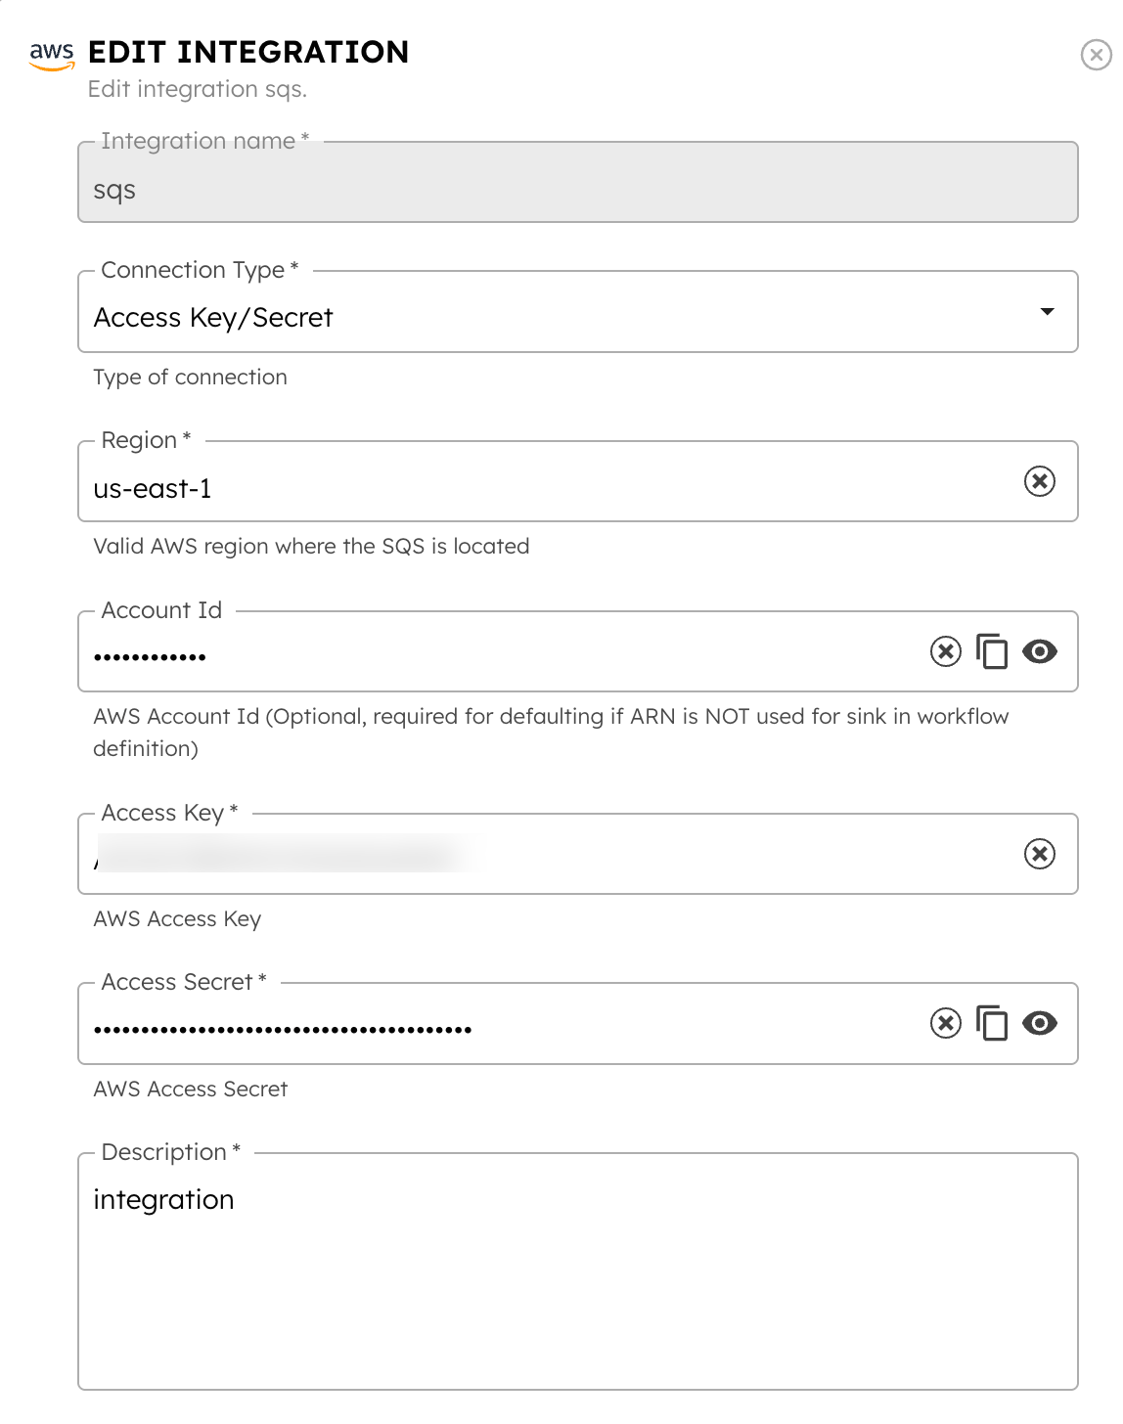Image resolution: width=1123 pixels, height=1424 pixels.
Task: Click the AWS logo
Action: coord(51,55)
